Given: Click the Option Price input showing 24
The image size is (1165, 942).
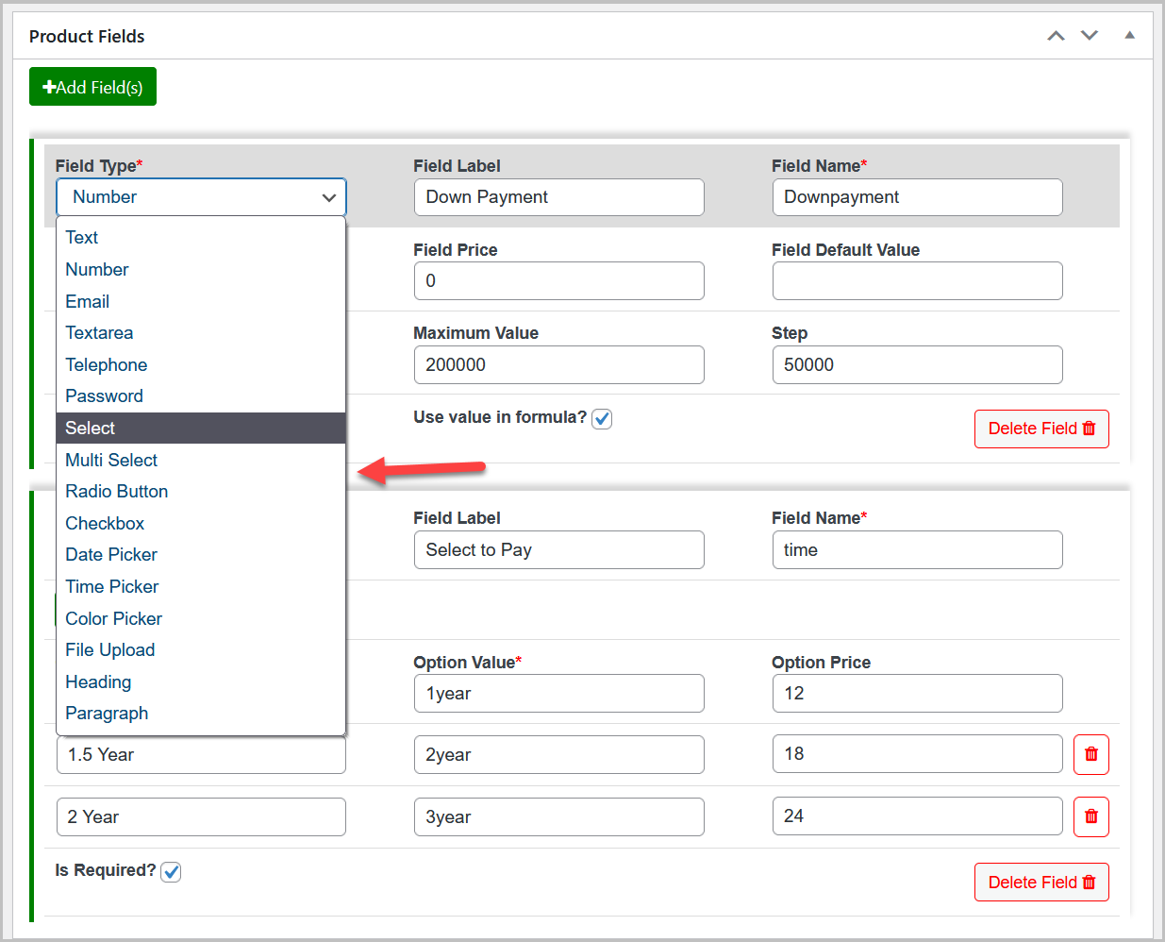Looking at the screenshot, I should pyautogui.click(x=917, y=816).
